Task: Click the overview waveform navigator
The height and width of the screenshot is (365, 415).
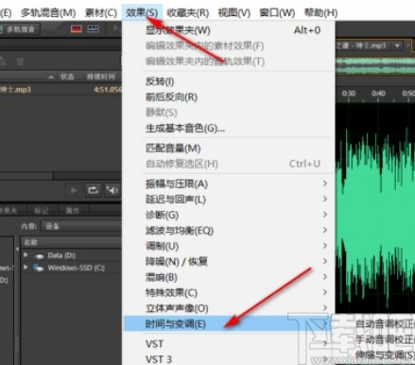Action: click(375, 66)
